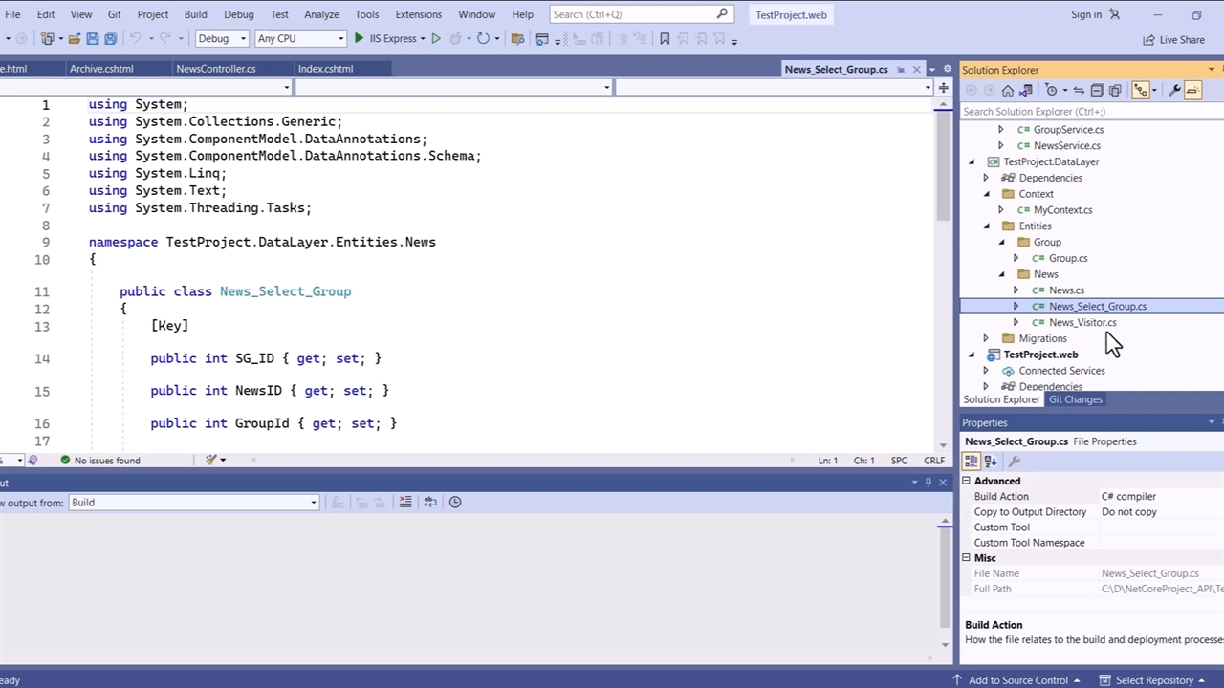Clear all output in the Output panel

pos(405,503)
